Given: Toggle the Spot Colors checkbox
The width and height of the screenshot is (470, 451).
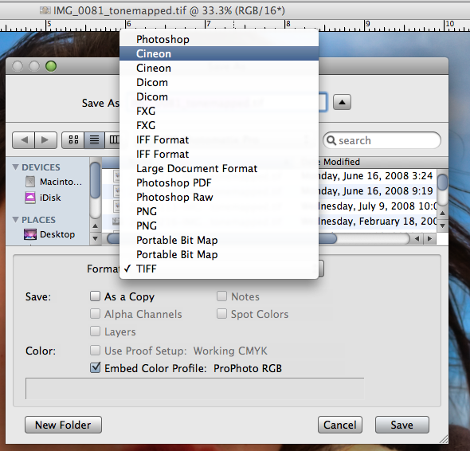Looking at the screenshot, I should (221, 314).
